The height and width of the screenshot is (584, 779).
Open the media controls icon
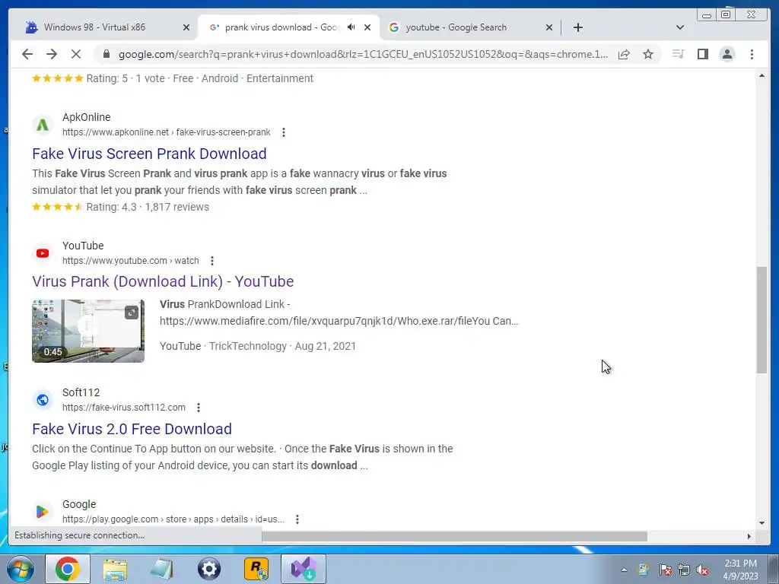click(x=678, y=54)
